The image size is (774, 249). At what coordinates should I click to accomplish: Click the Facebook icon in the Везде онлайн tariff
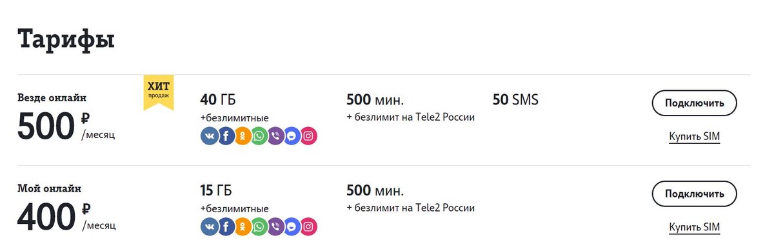point(226,136)
